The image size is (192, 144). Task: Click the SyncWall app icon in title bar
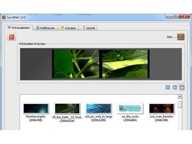(4, 17)
